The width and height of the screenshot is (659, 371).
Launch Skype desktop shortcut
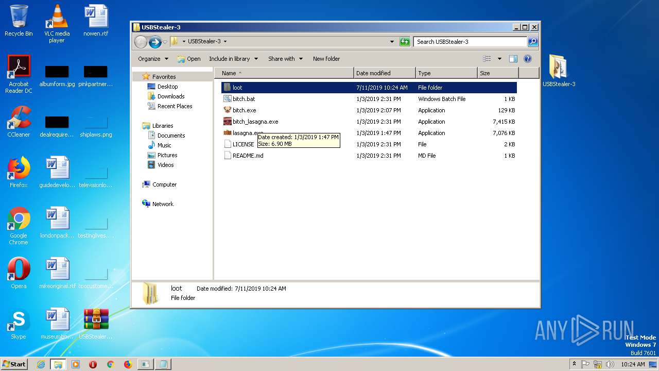[x=19, y=324]
